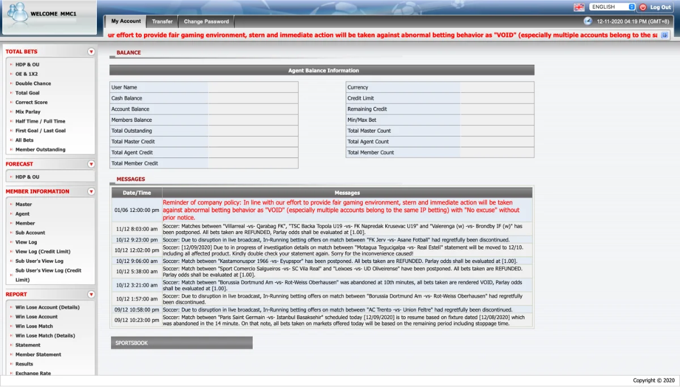Screen dimensions: 680x387
Task: Collapse the REPORT section arrow
Action: (x=91, y=295)
